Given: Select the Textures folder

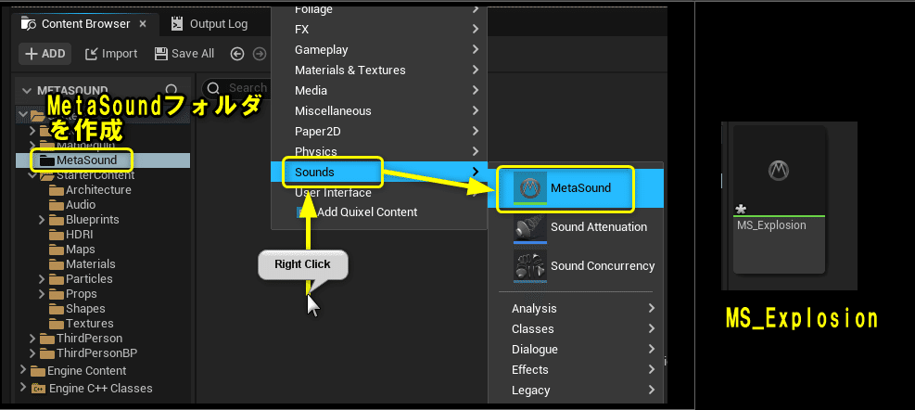Looking at the screenshot, I should point(89,324).
